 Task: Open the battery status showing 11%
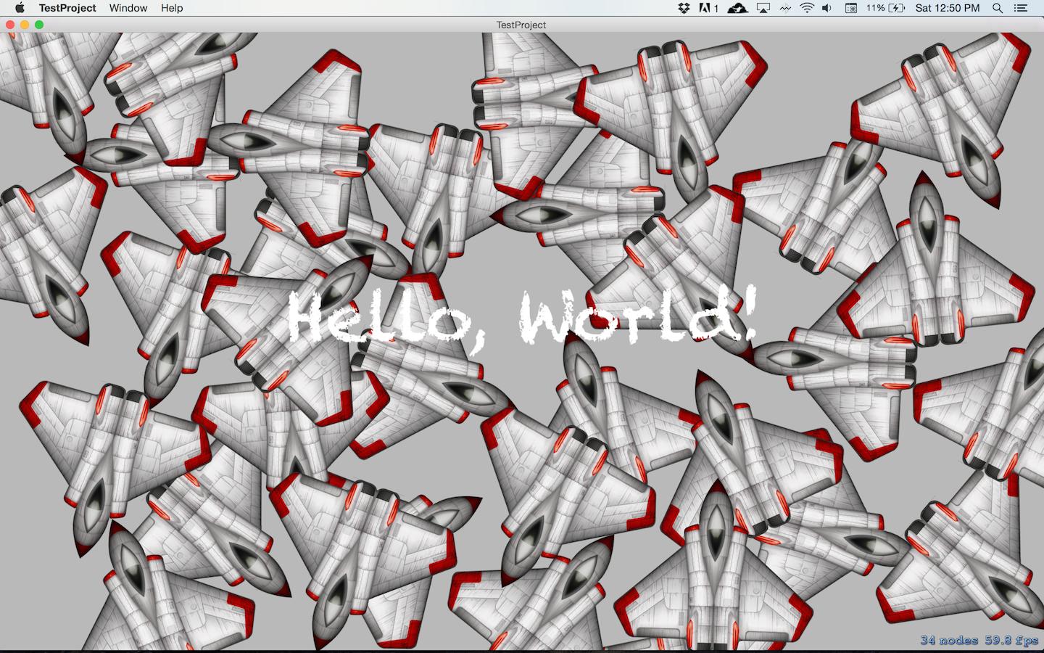click(885, 8)
